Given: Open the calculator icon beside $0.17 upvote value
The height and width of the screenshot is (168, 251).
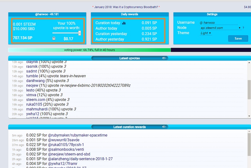Looking at the screenshot, I should click(54, 38).
